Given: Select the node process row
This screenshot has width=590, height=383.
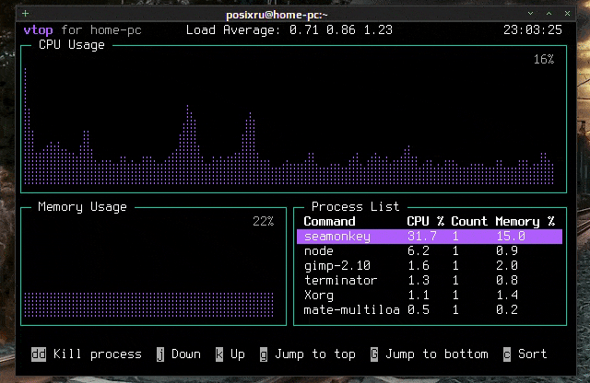Looking at the screenshot, I should click(x=430, y=251).
